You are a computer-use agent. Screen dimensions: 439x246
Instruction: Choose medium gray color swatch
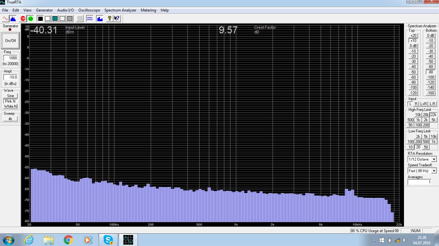[x=70, y=18]
